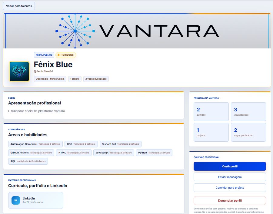
Task: Go back via Voltar para talentos
Action: click(x=19, y=6)
